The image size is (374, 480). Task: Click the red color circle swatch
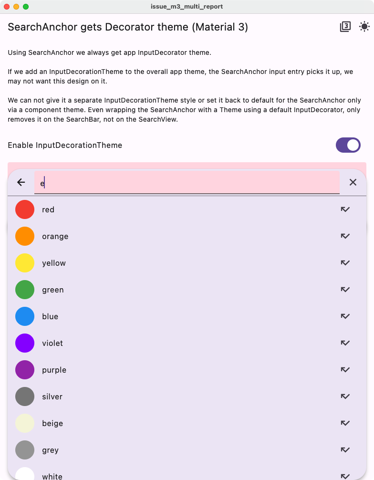point(24,209)
